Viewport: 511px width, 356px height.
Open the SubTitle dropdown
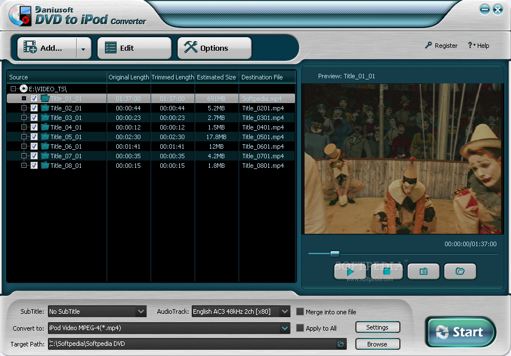[141, 311]
